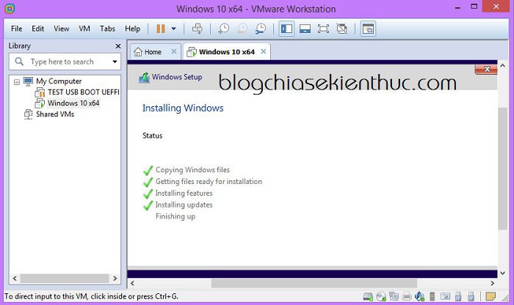Enter full screen mode
The height and width of the screenshot is (305, 514).
pyautogui.click(x=323, y=29)
